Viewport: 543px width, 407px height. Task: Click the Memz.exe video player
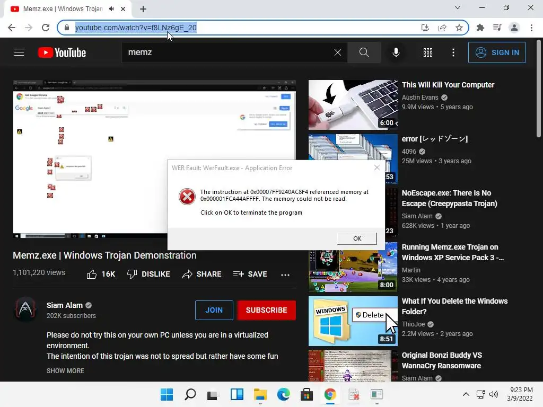[x=154, y=159]
